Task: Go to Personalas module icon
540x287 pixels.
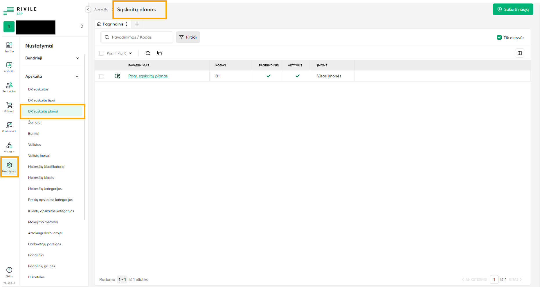Action: (x=9, y=87)
